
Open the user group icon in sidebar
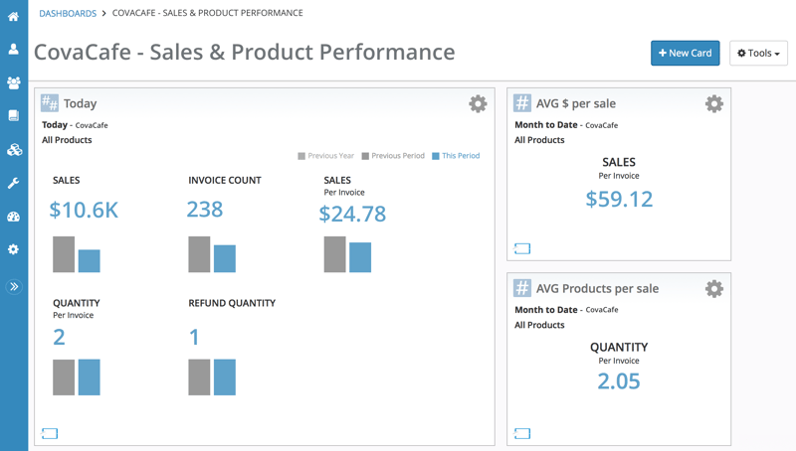coord(14,82)
